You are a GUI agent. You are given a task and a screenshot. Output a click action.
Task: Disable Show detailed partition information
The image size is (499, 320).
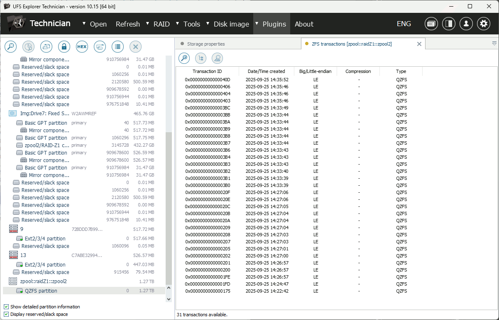5,307
